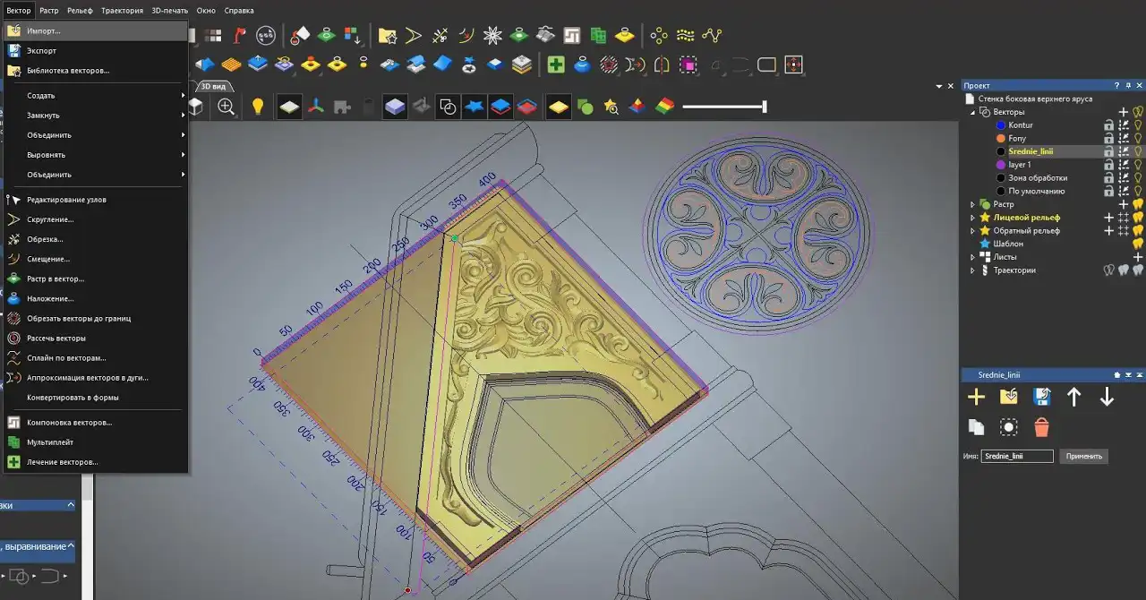Click the white slider in 3D view toolbar
The width and height of the screenshot is (1146, 600).
pyautogui.click(x=723, y=107)
